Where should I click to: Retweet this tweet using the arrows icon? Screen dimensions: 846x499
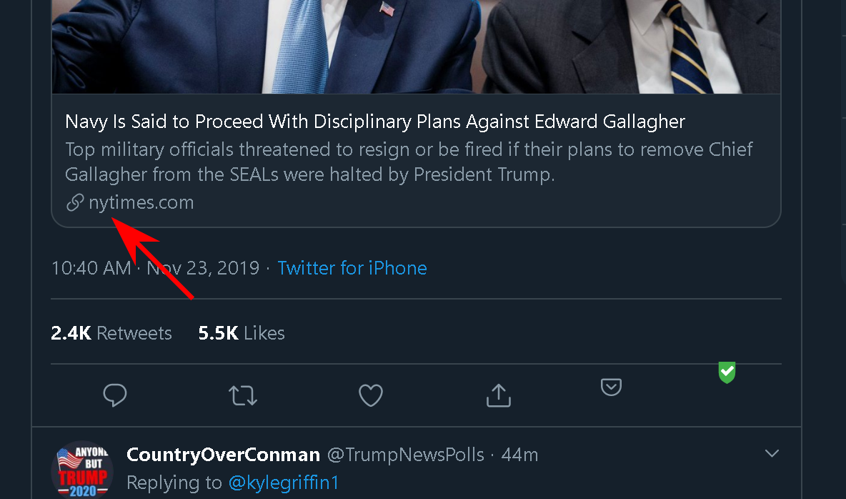pos(243,395)
